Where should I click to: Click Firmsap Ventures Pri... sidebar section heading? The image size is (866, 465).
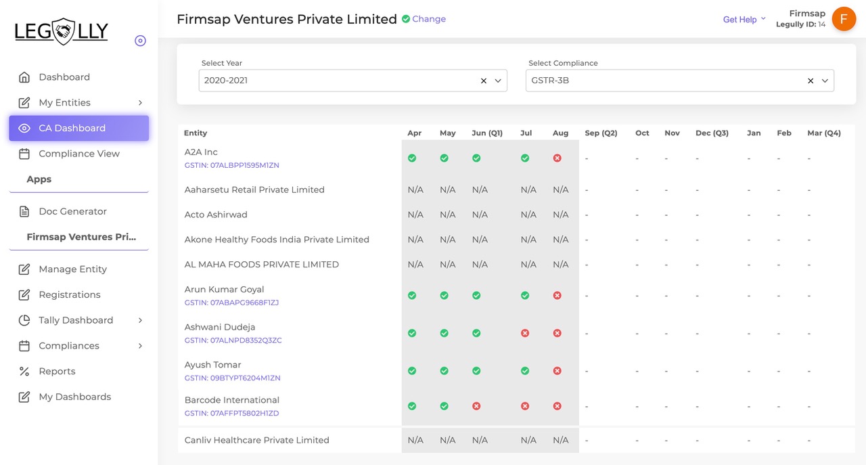pos(81,237)
